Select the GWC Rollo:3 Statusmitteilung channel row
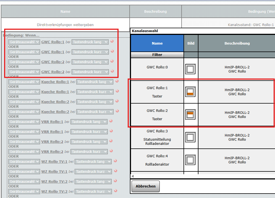This screenshot has height=198, width=275. 157,137
